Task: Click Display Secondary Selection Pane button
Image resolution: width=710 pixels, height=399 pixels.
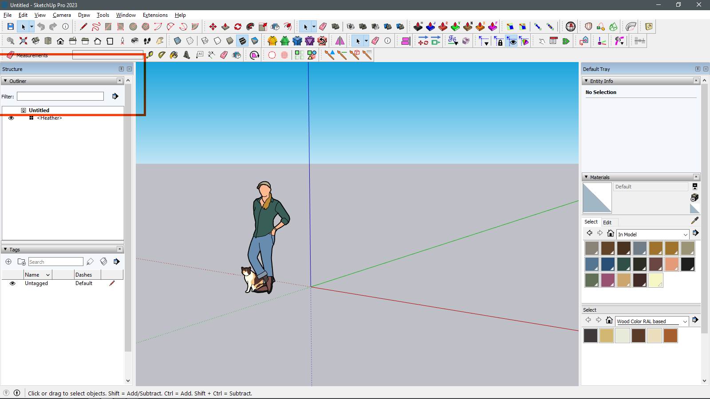Action: 695,187
